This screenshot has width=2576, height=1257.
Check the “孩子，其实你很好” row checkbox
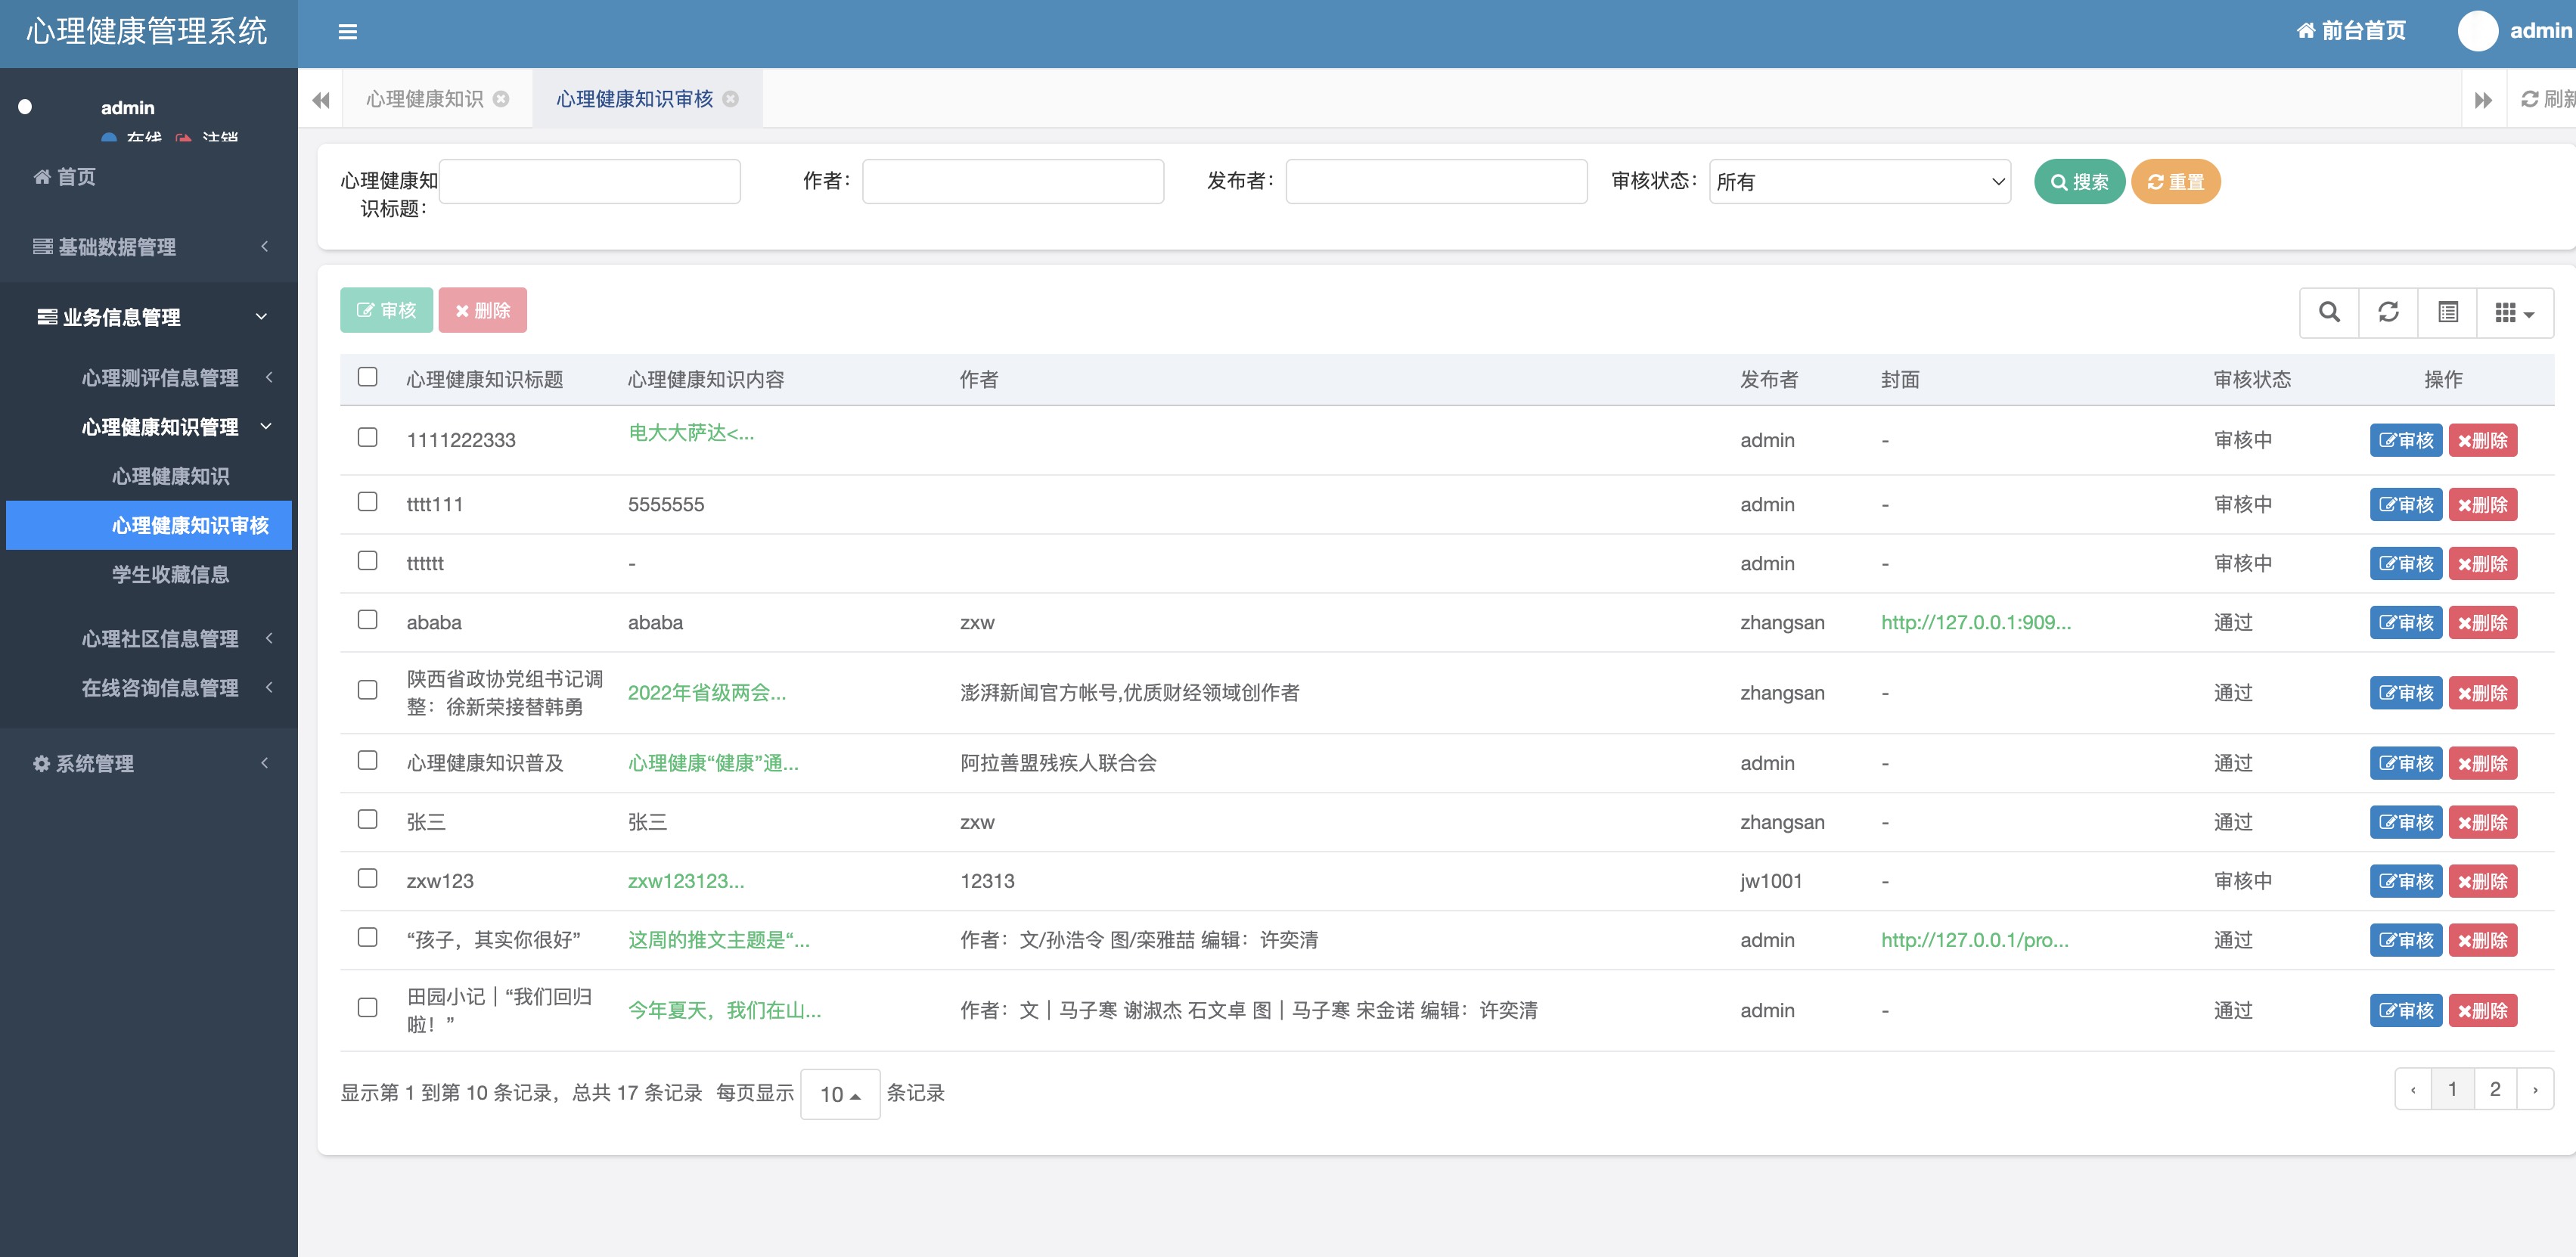point(367,937)
